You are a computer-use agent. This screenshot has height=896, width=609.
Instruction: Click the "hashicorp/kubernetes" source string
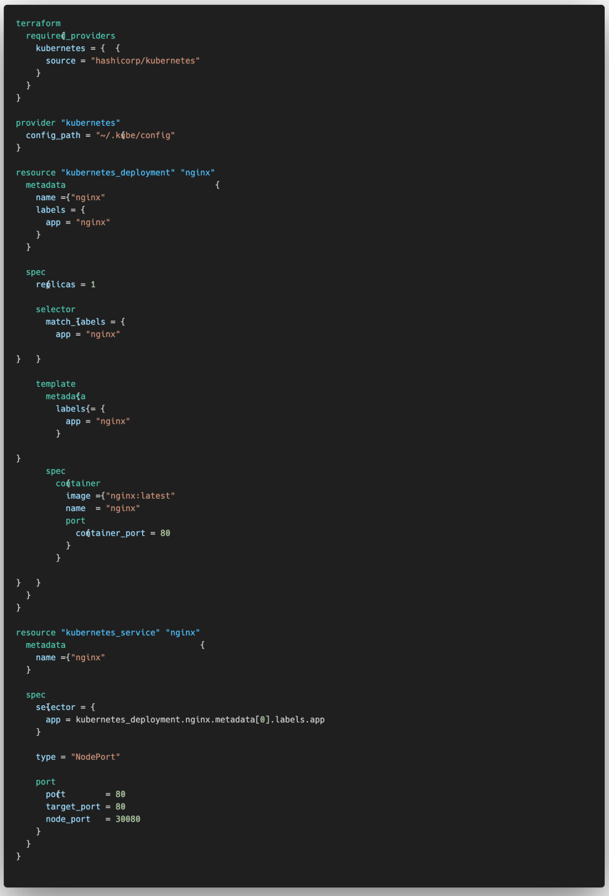click(145, 60)
